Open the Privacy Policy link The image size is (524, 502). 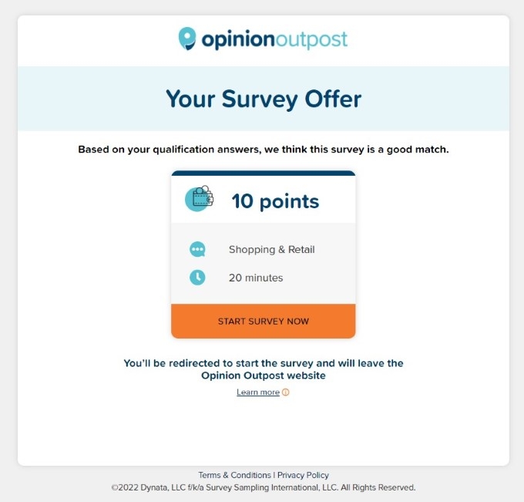pos(303,475)
